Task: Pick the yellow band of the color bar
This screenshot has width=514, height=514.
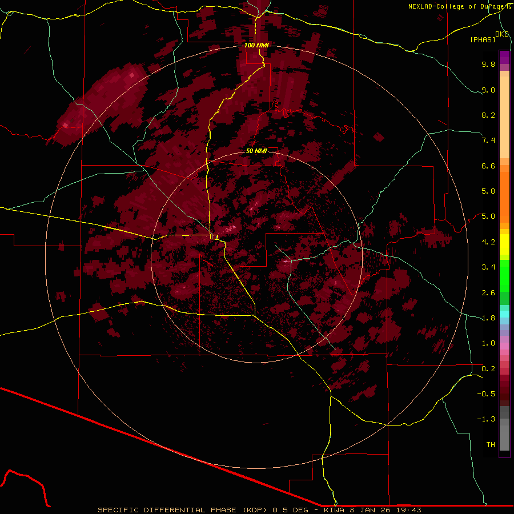Action: tap(504, 244)
